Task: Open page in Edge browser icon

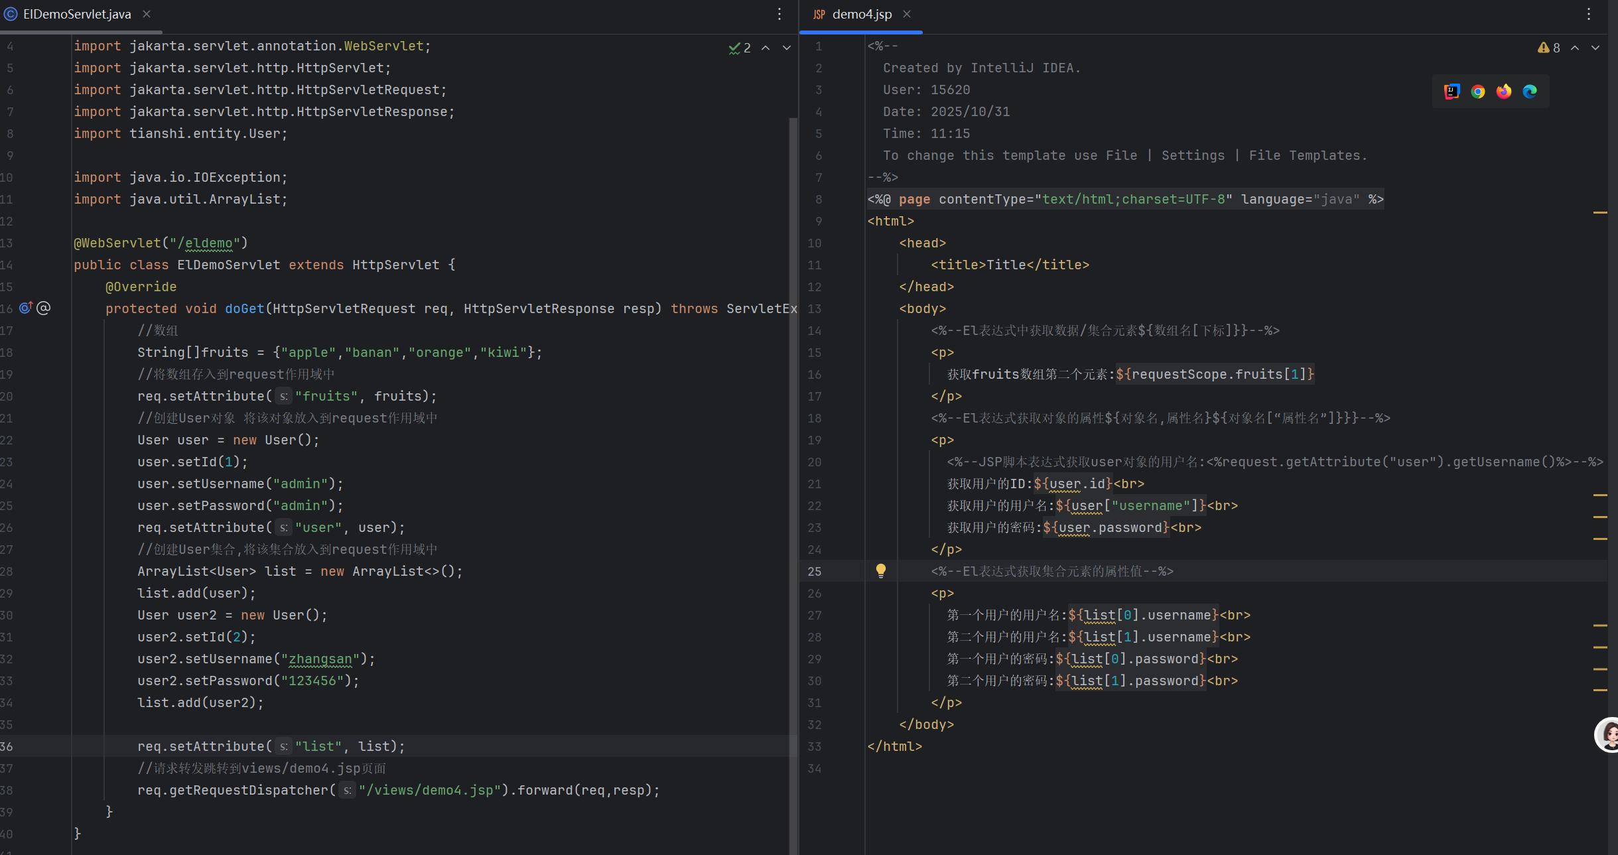Action: point(1529,92)
